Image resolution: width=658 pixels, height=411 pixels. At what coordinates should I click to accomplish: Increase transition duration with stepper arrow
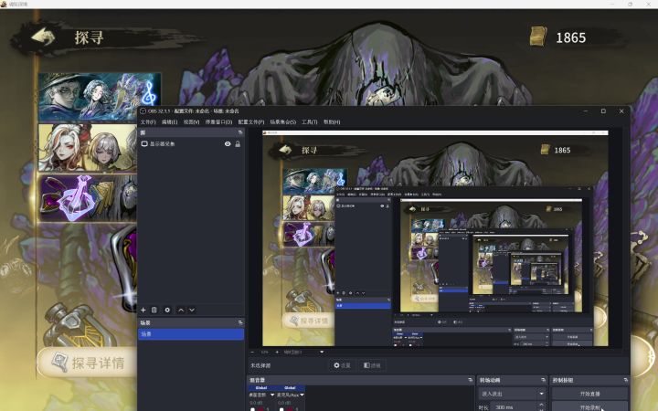coord(542,405)
